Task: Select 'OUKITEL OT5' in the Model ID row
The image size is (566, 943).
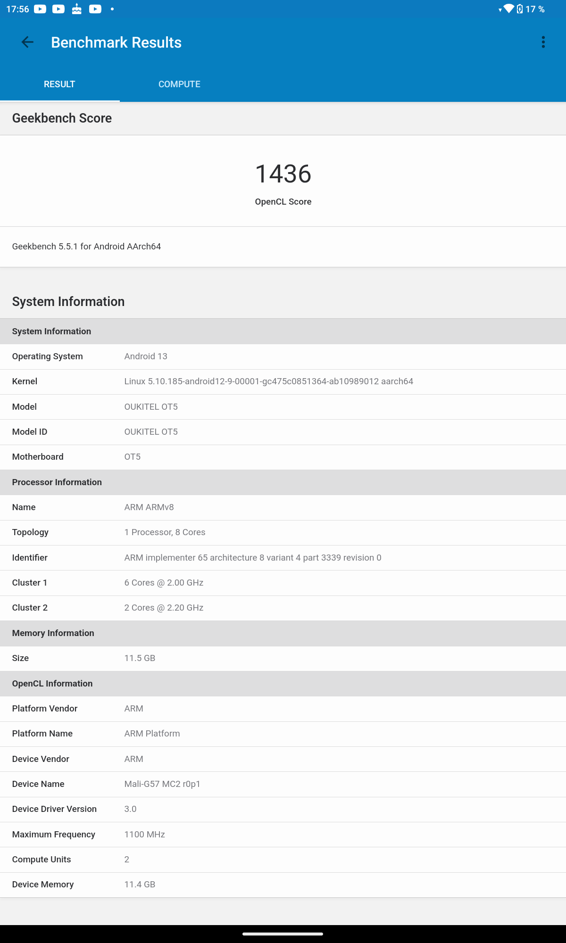Action: tap(151, 432)
